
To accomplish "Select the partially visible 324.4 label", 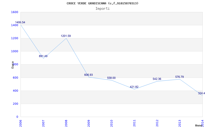I will (x=201, y=93).
